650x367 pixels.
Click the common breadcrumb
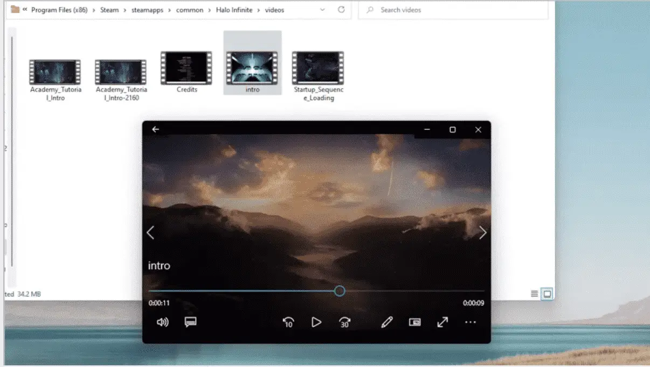190,10
